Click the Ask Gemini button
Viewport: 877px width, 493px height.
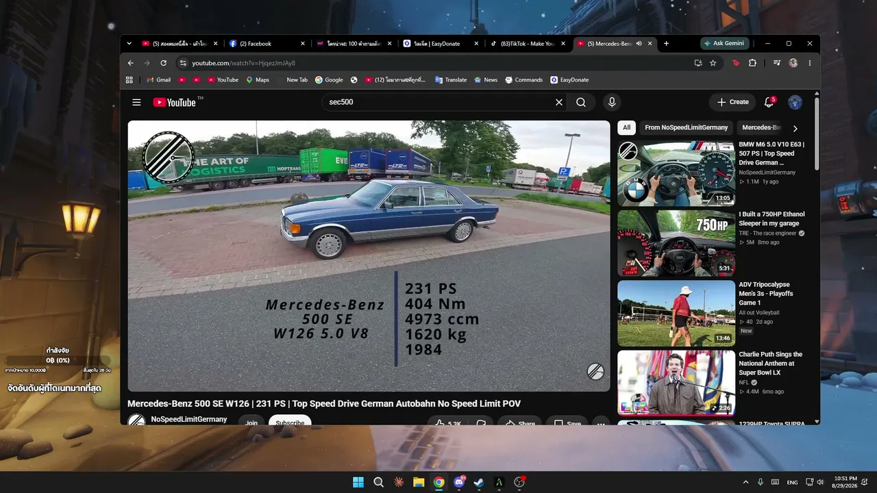(x=725, y=43)
